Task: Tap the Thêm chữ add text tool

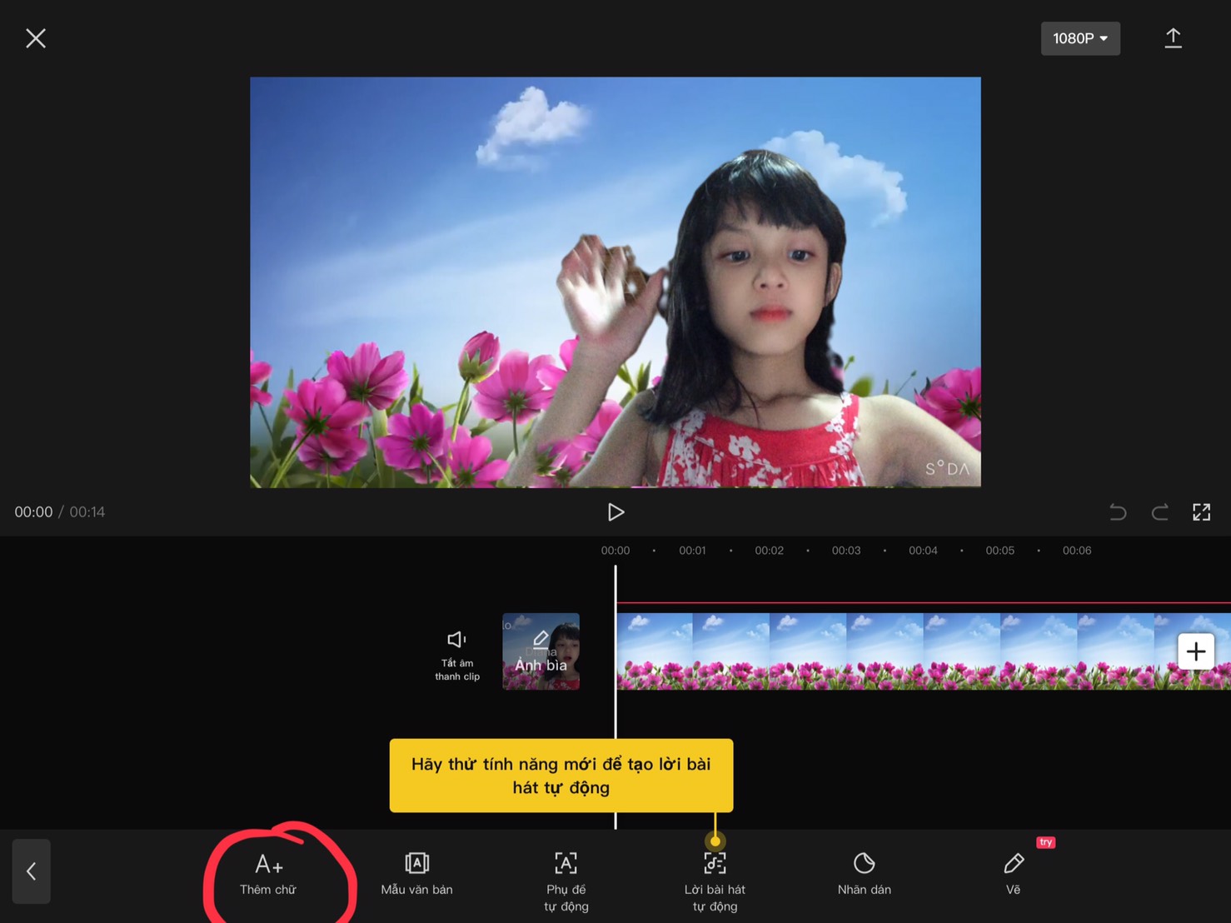Action: (268, 874)
